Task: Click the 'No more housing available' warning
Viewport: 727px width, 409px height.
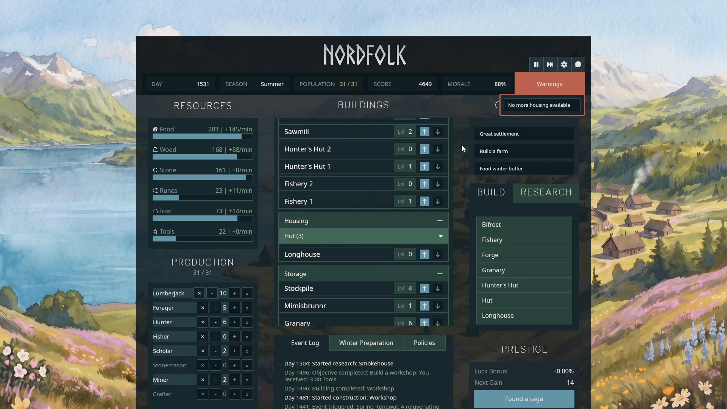Action: pyautogui.click(x=542, y=105)
